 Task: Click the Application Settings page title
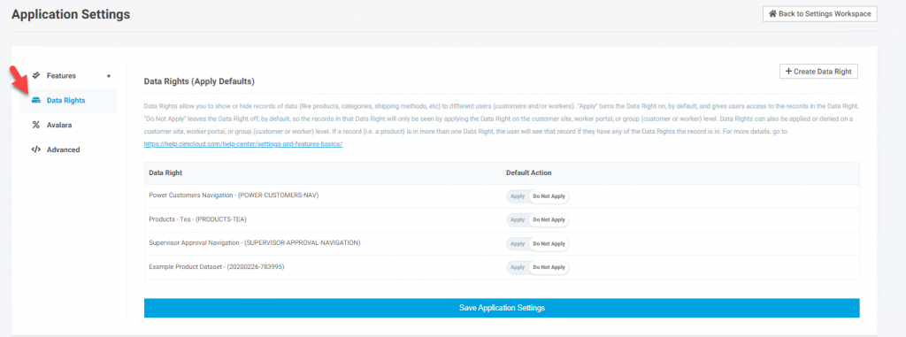coord(71,14)
